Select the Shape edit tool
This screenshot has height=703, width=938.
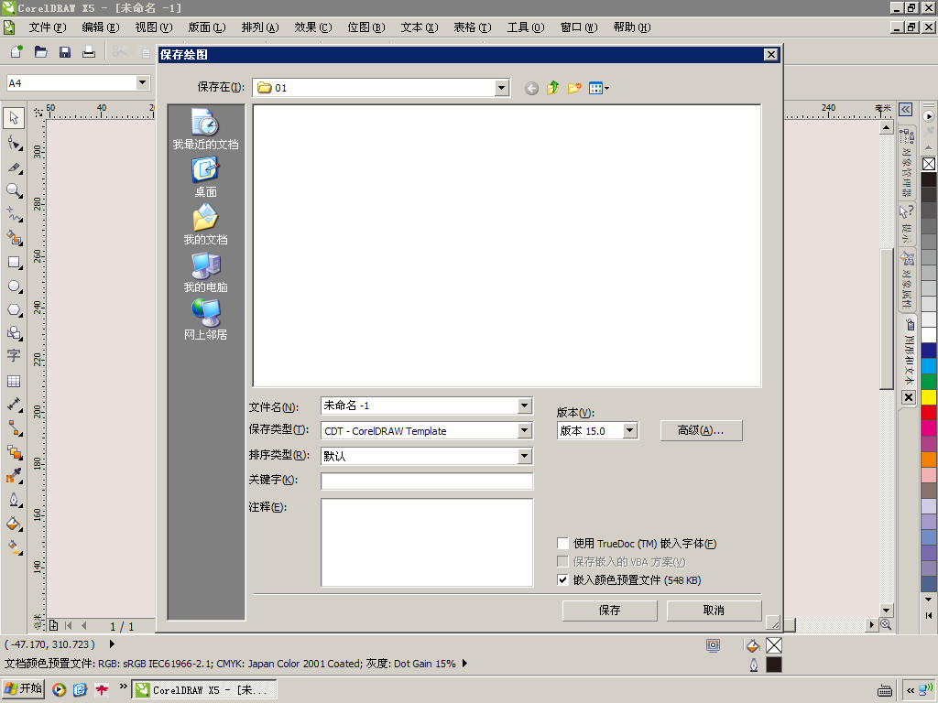coord(14,142)
